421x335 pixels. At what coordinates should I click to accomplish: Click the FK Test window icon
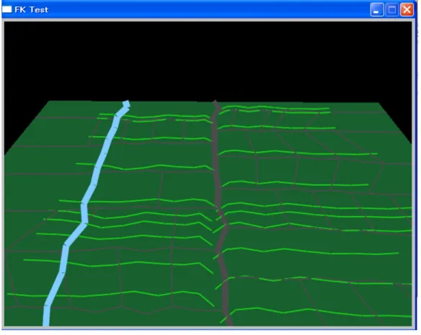click(x=7, y=9)
